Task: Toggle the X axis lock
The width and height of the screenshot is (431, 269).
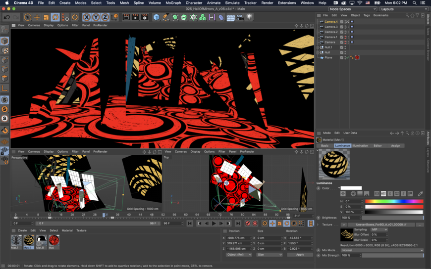Action: (87, 17)
